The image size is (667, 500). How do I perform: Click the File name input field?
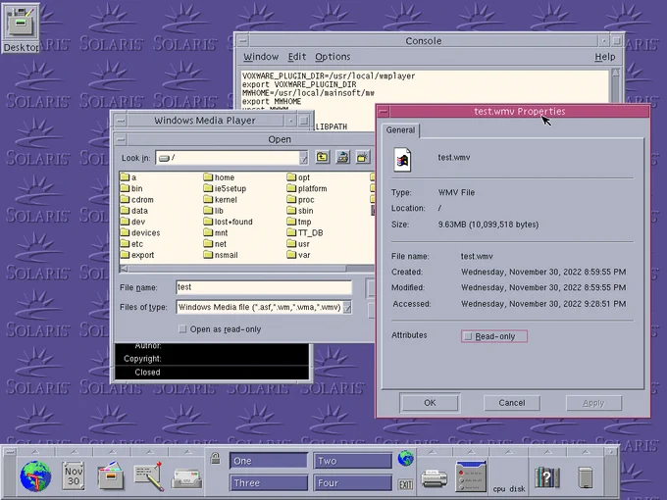(x=264, y=287)
